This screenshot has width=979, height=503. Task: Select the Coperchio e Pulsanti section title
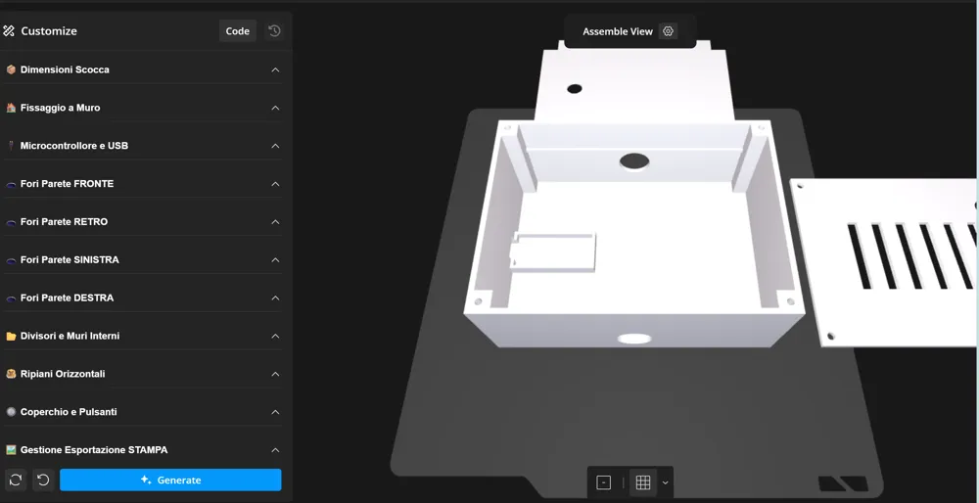coord(69,413)
